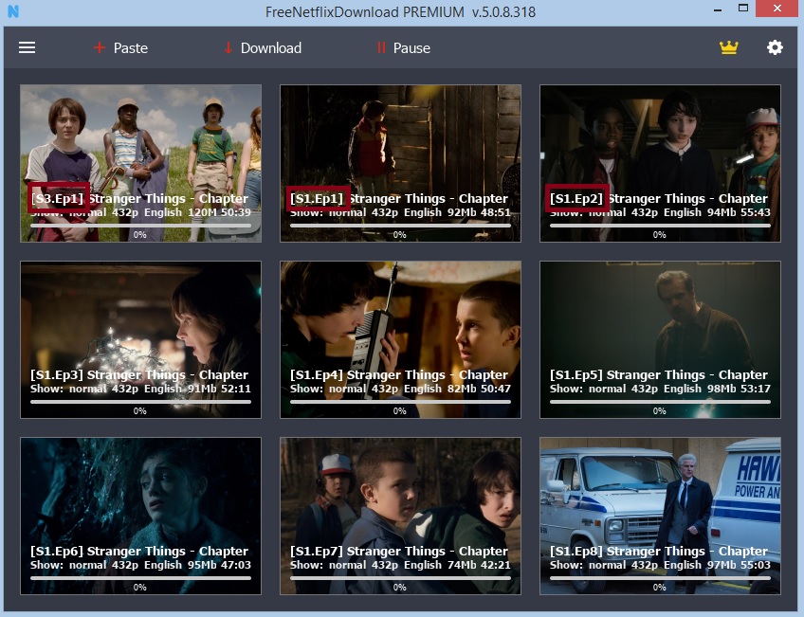Click the S1.Ep6 progress bar

140,578
